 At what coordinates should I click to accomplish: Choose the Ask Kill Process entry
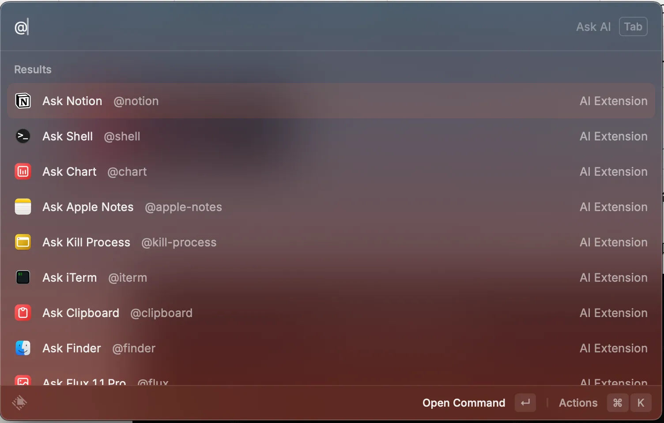tap(331, 242)
